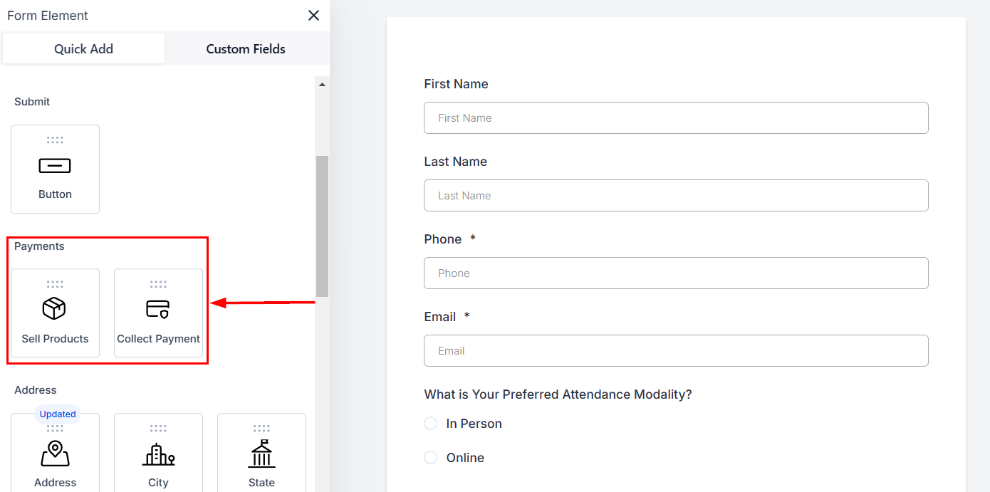
Task: Click drag handle dots above Button
Action: (55, 140)
